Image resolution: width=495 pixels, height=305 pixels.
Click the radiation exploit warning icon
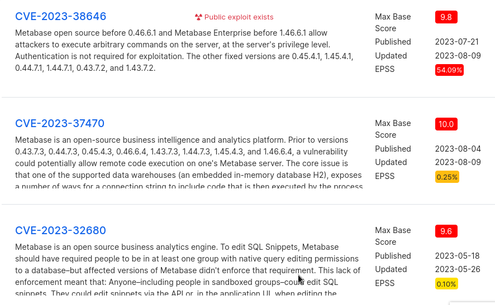click(x=198, y=17)
